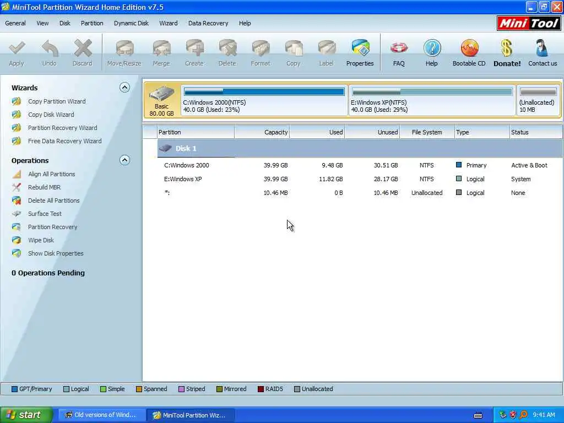Sort by the Status column header
The width and height of the screenshot is (564, 423).
click(536, 132)
